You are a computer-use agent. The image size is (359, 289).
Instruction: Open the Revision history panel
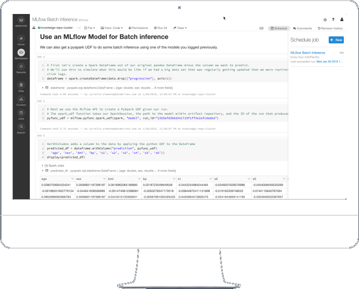[330, 28]
